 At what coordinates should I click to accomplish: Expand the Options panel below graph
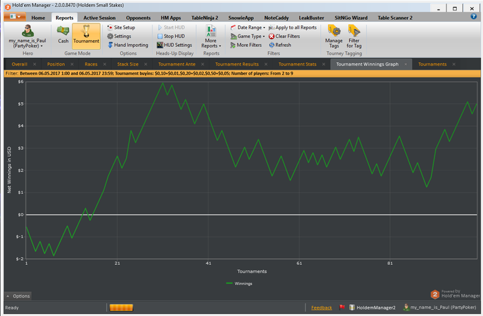coord(18,296)
